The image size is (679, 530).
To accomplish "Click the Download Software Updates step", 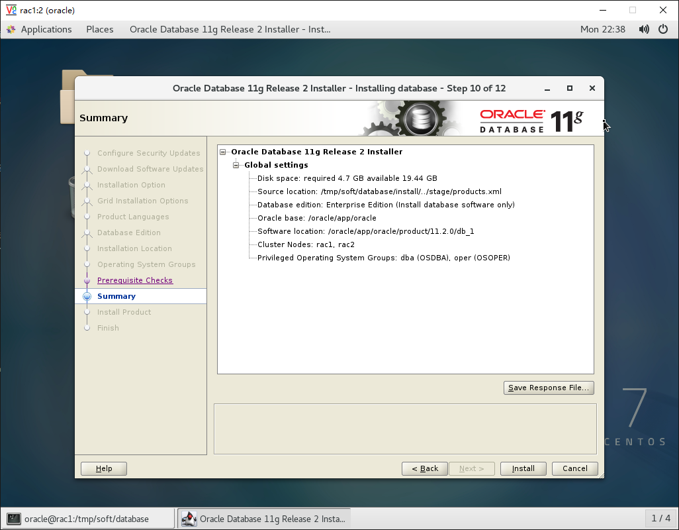I will coord(150,169).
